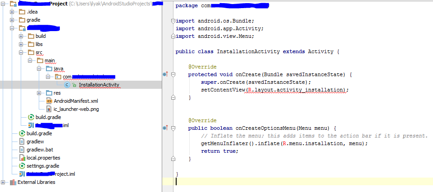The height and width of the screenshot is (192, 433).
Task: Select External Libraries label
Action: point(36,182)
